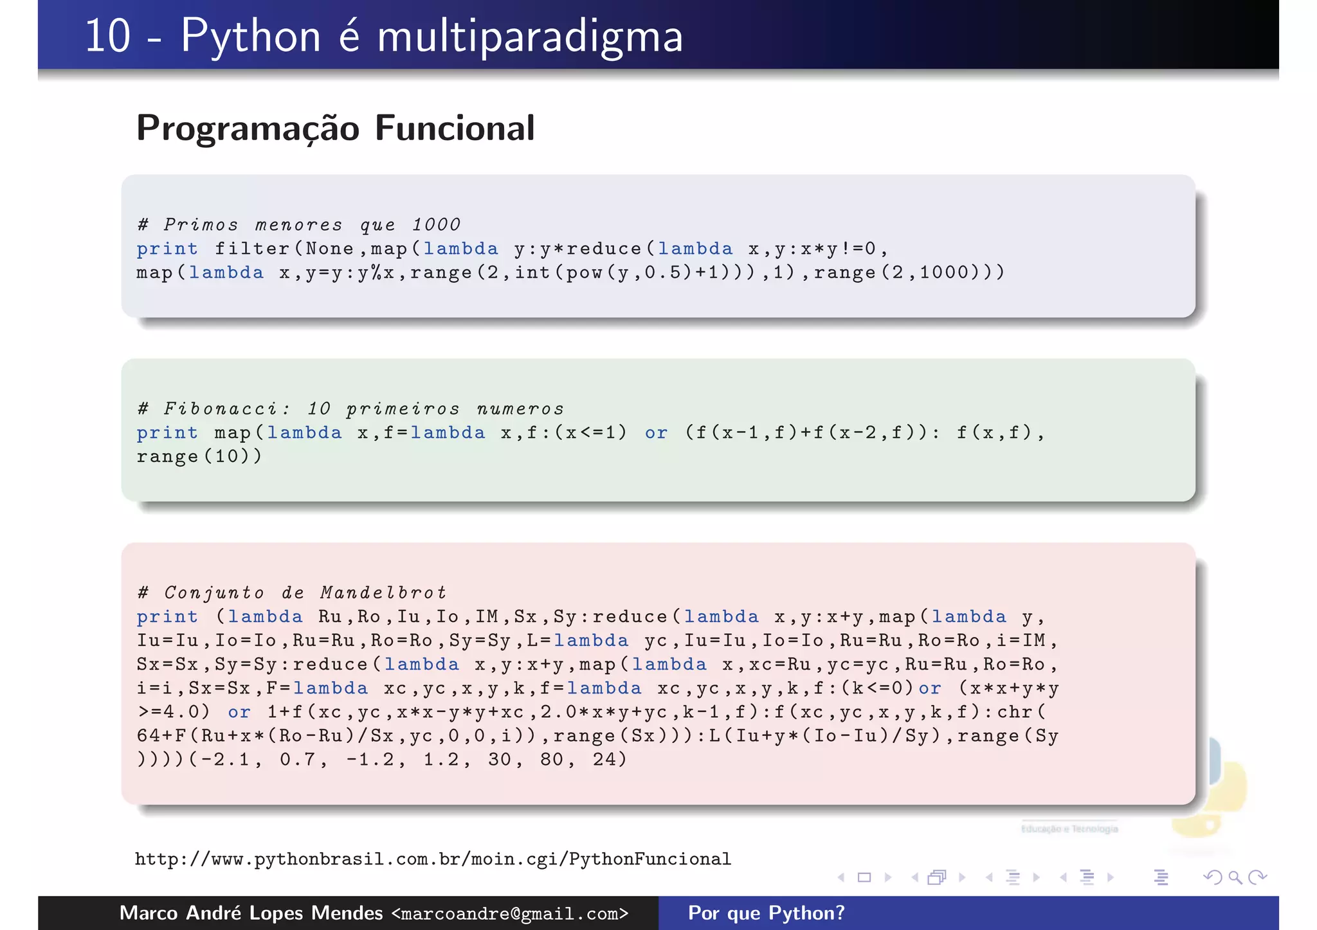The image size is (1317, 930).
Task: Open the pythonbrasil.com.br PythonFuncional link
Action: click(433, 859)
